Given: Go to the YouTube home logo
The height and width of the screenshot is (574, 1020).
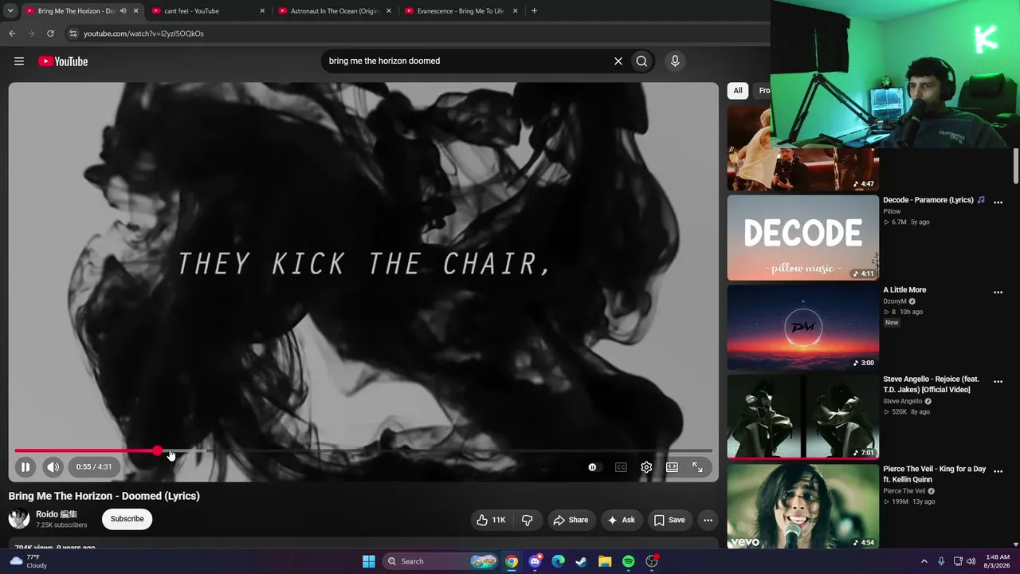Looking at the screenshot, I should [x=63, y=61].
